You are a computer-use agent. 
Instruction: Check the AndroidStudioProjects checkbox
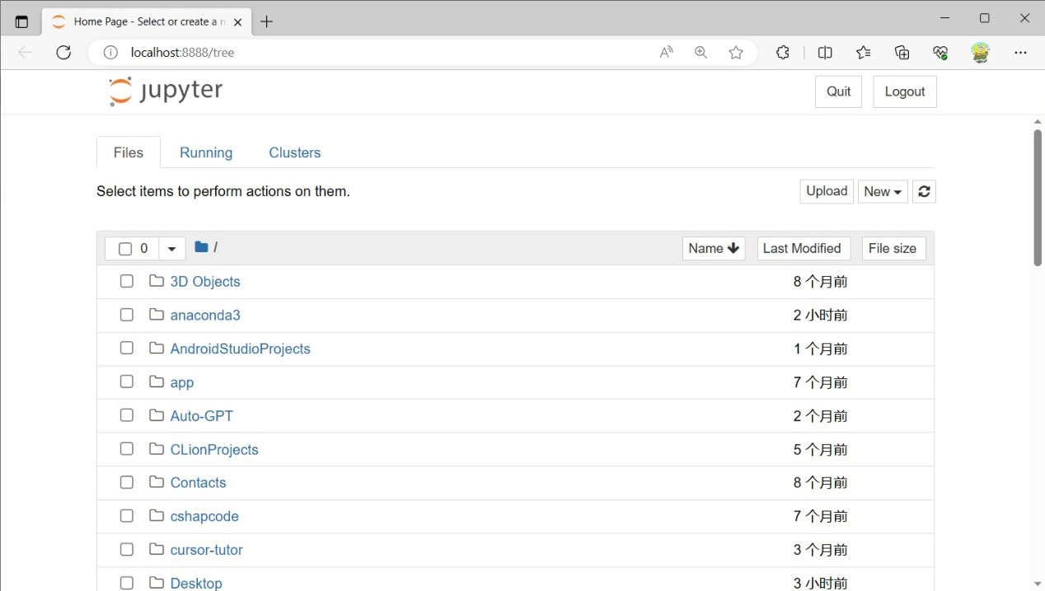click(126, 348)
